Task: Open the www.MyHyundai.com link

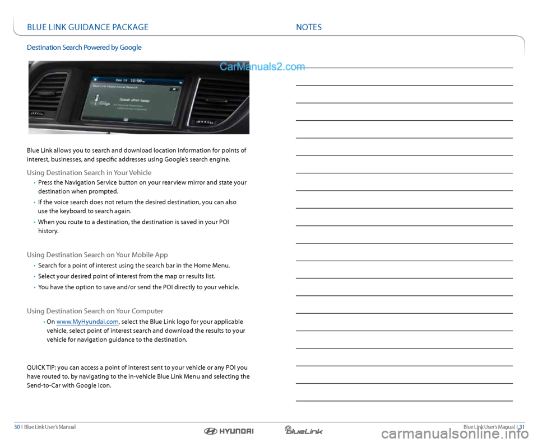Action: click(87, 322)
